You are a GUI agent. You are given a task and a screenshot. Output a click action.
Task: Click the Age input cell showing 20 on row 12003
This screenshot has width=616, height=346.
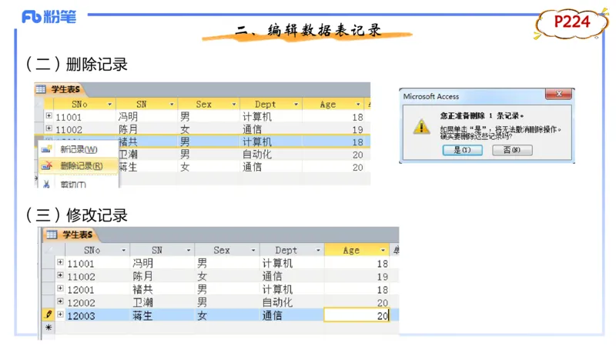[357, 315]
